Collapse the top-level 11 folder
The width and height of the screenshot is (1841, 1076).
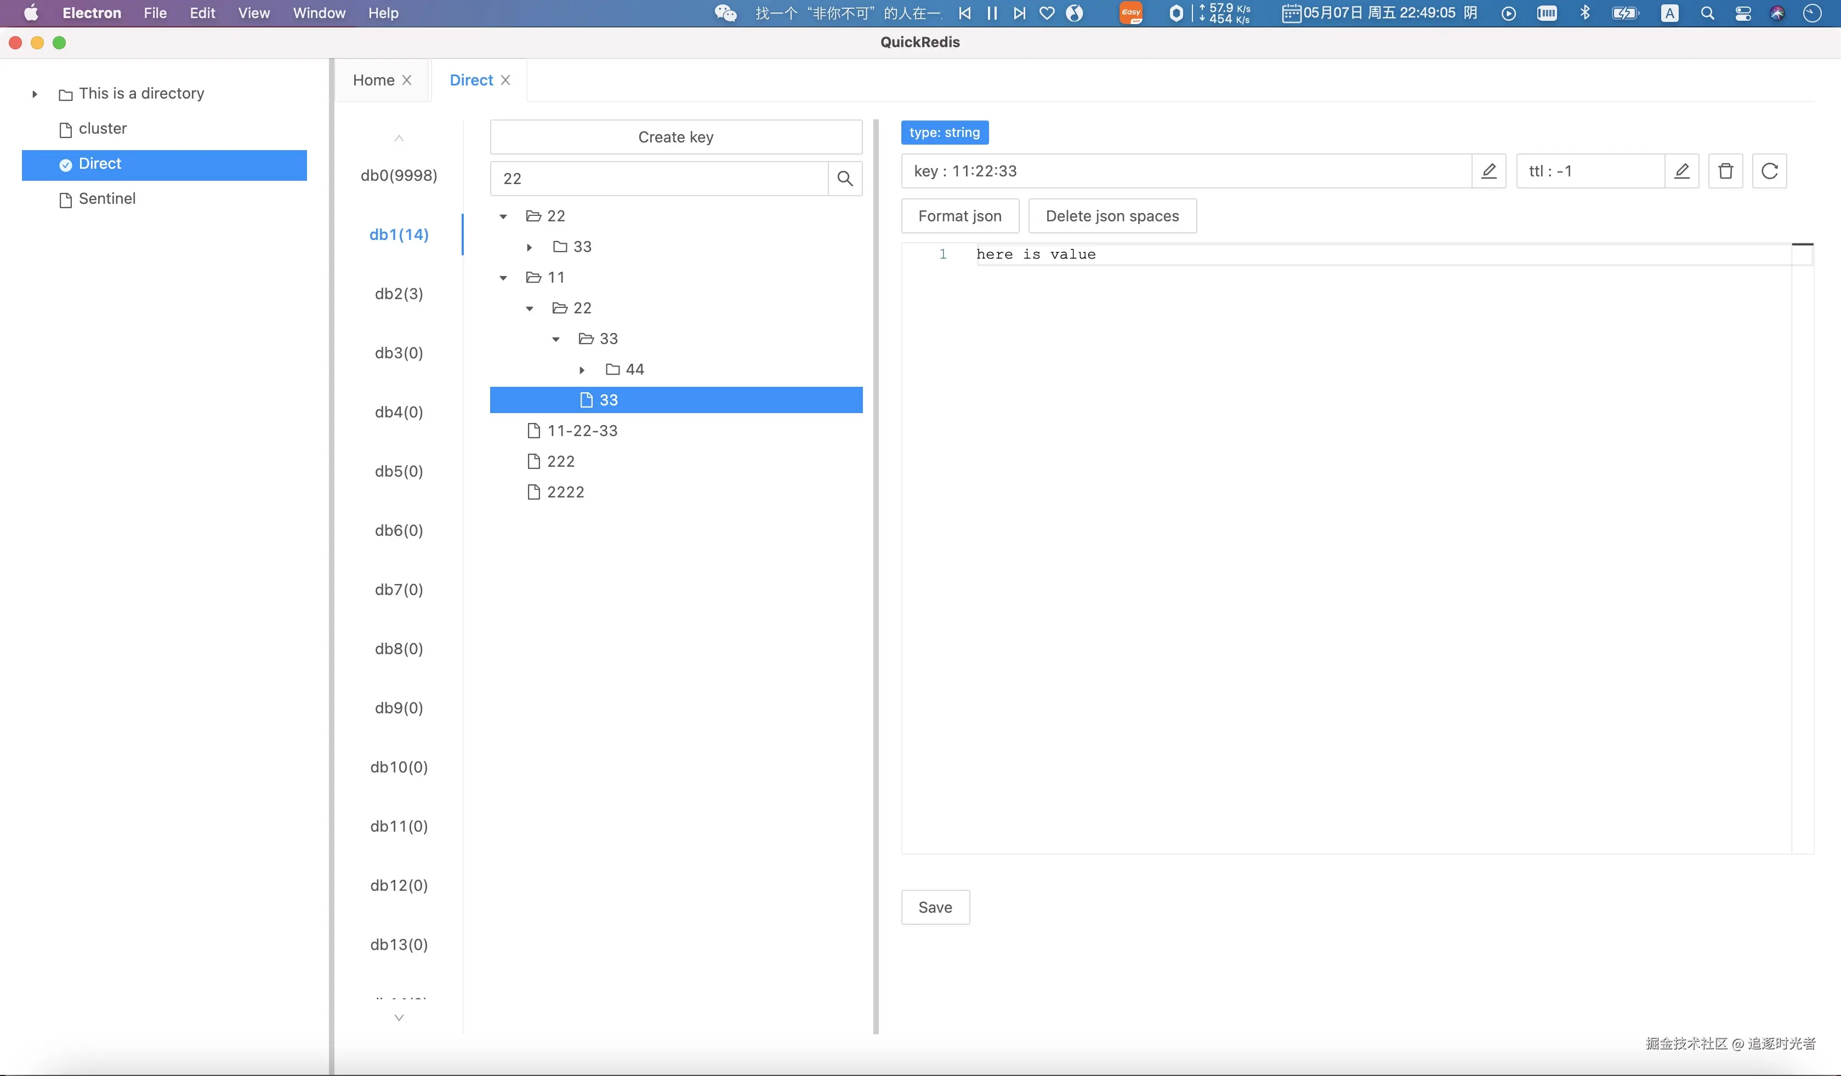click(x=503, y=278)
